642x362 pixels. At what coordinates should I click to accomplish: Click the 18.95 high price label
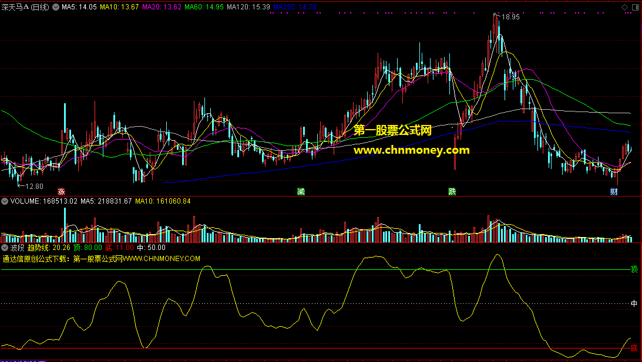point(510,17)
